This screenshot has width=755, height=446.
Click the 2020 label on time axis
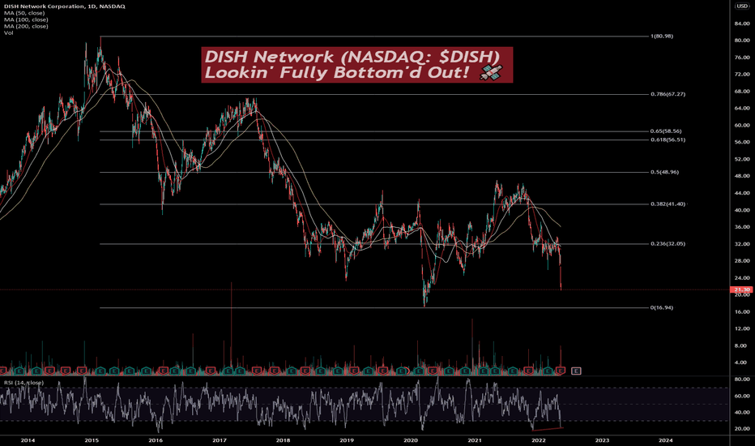pos(411,440)
